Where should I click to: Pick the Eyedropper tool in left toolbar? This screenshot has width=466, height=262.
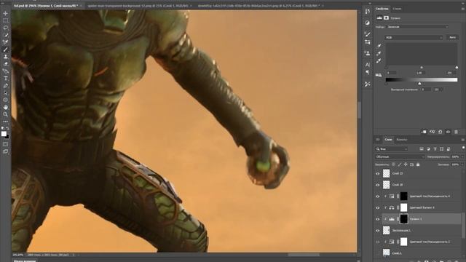(x=5, y=35)
